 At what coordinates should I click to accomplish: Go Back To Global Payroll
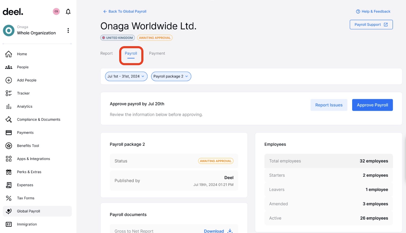pos(125,11)
